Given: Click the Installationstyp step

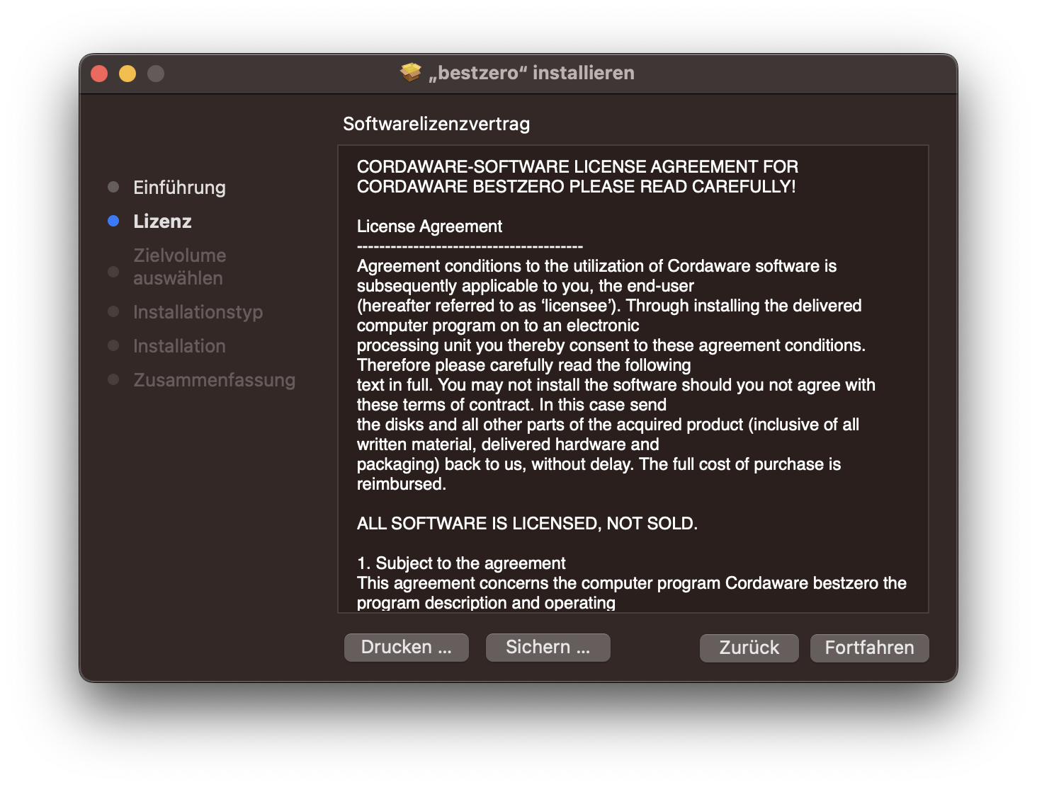Looking at the screenshot, I should 198,312.
